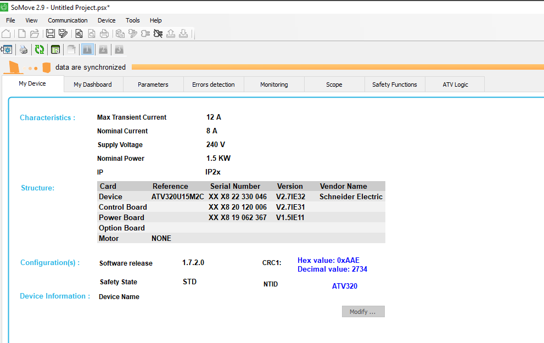Open the Errors detection tab
Screen dimensions: 544x343
coord(214,85)
